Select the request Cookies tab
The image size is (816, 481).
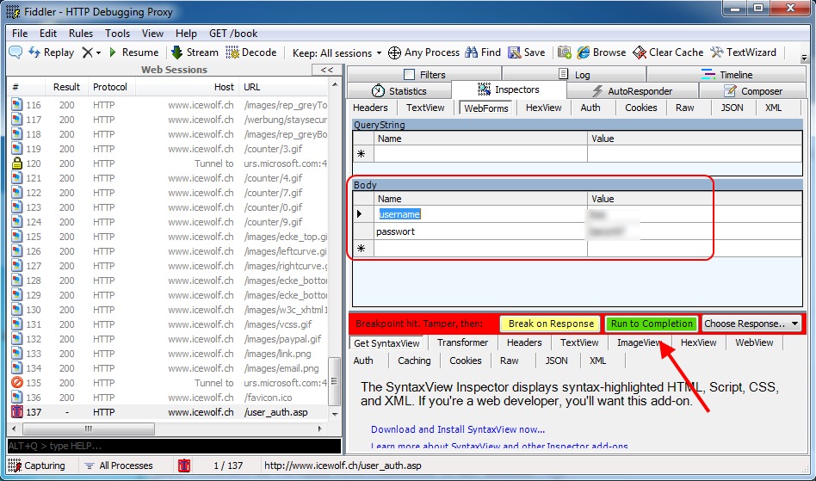tap(640, 108)
